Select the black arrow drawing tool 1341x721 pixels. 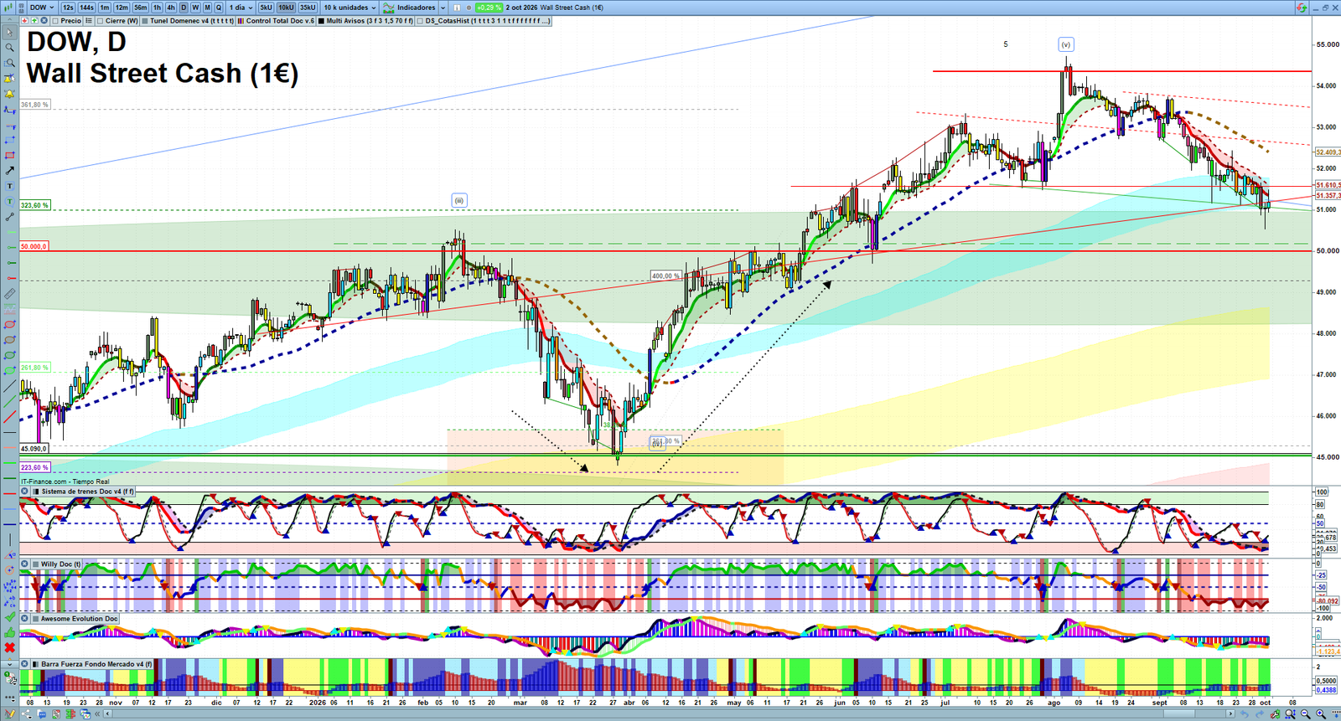coord(9,170)
